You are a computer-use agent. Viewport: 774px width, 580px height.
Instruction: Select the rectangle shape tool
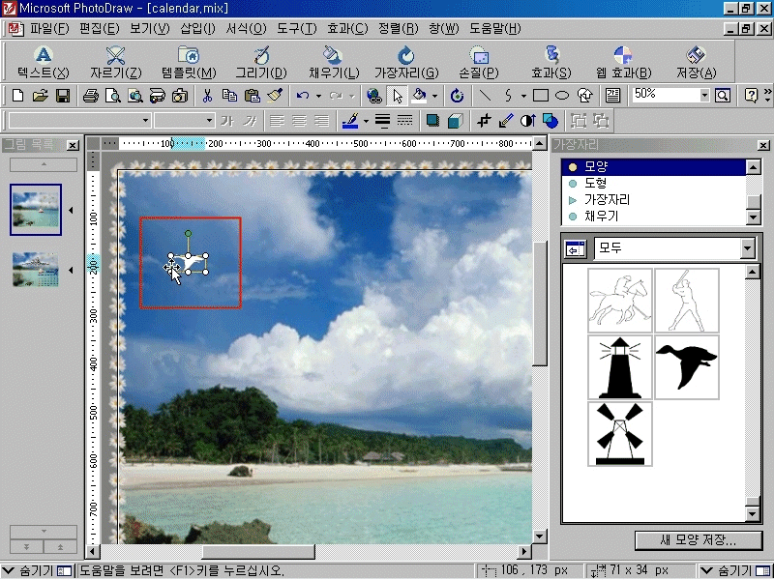pos(541,96)
